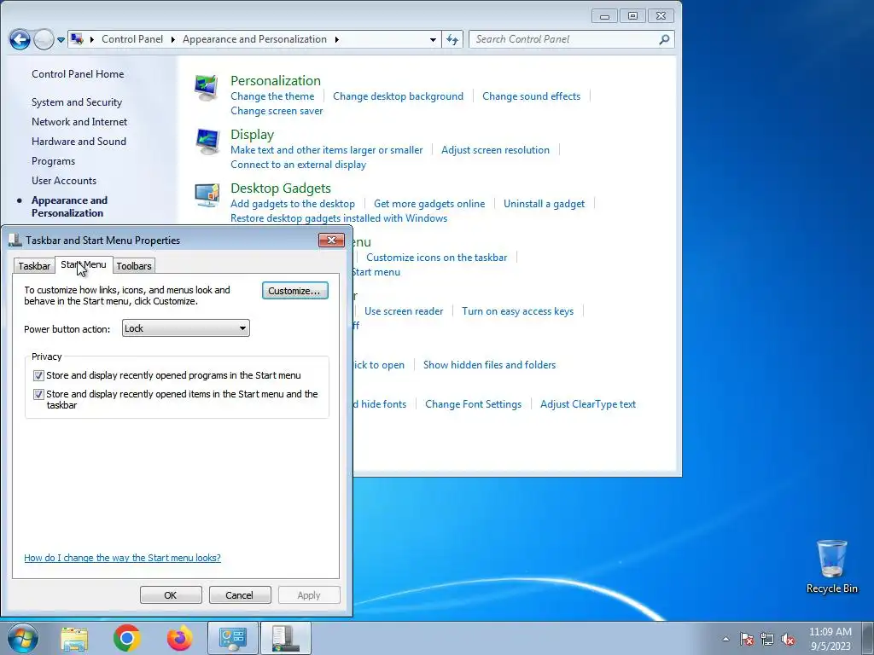Open Control Panel Home in sidebar

(78, 73)
